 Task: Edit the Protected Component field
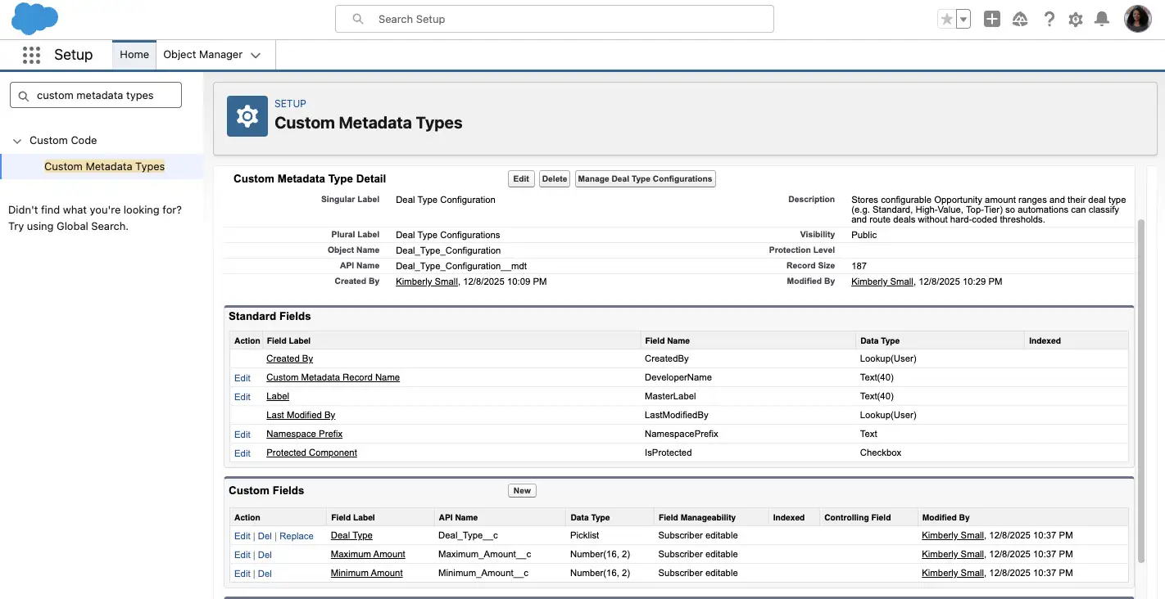click(x=243, y=453)
